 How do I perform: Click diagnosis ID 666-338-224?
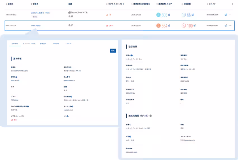coord(11,26)
